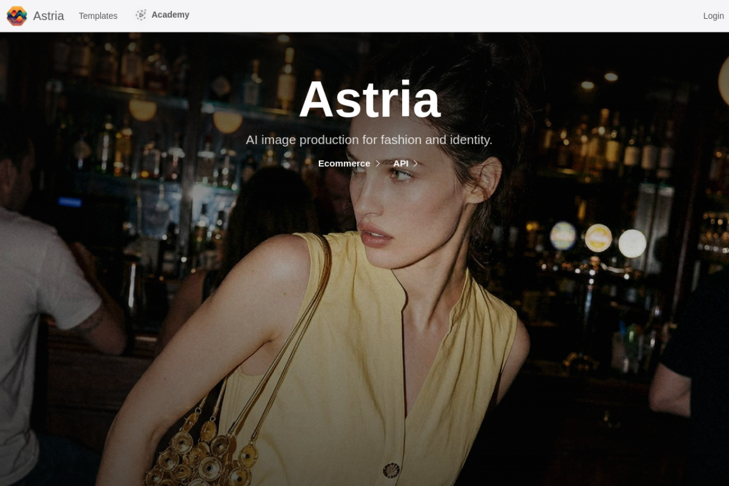Click the Login link
Viewport: 729px width, 486px height.
point(714,16)
